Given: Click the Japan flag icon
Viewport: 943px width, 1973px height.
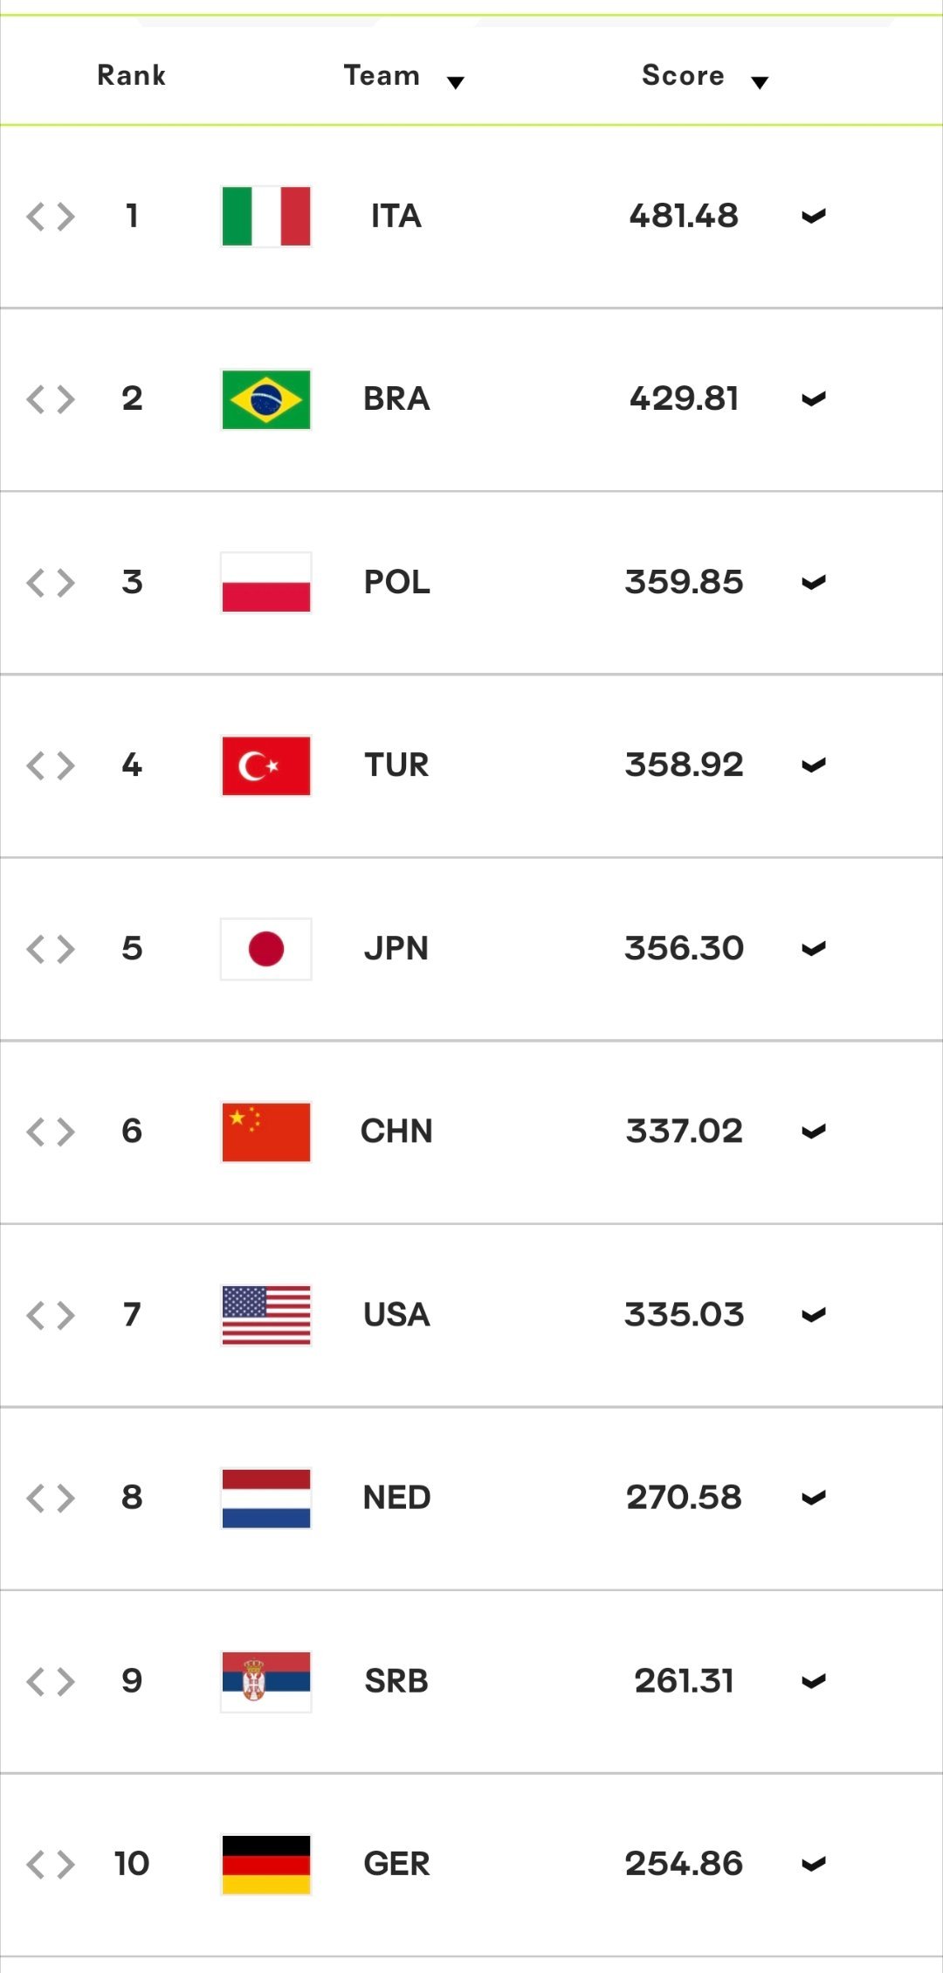Looking at the screenshot, I should (266, 949).
